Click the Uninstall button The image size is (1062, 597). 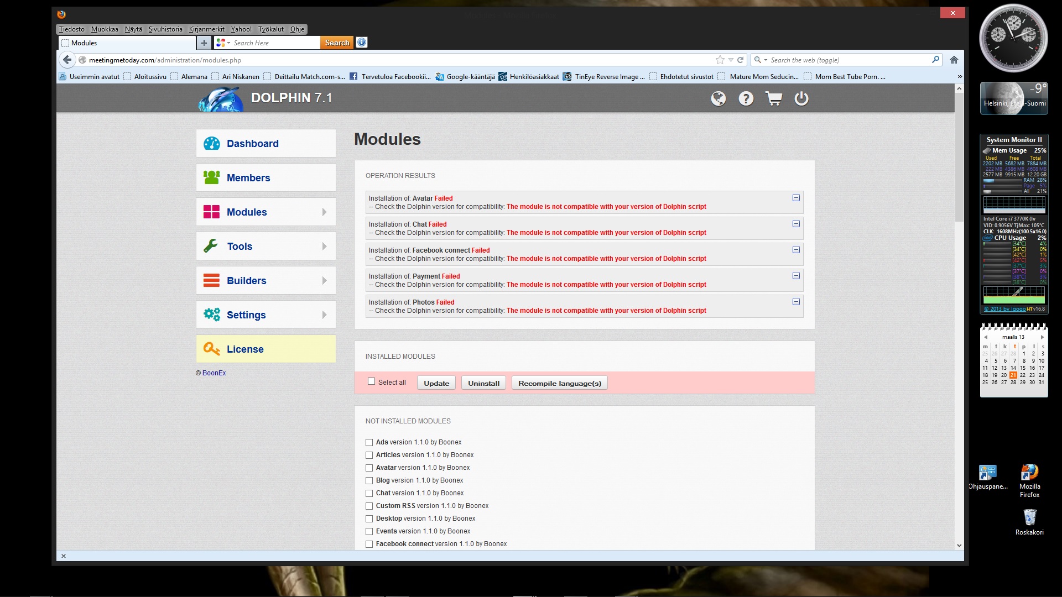tap(483, 383)
